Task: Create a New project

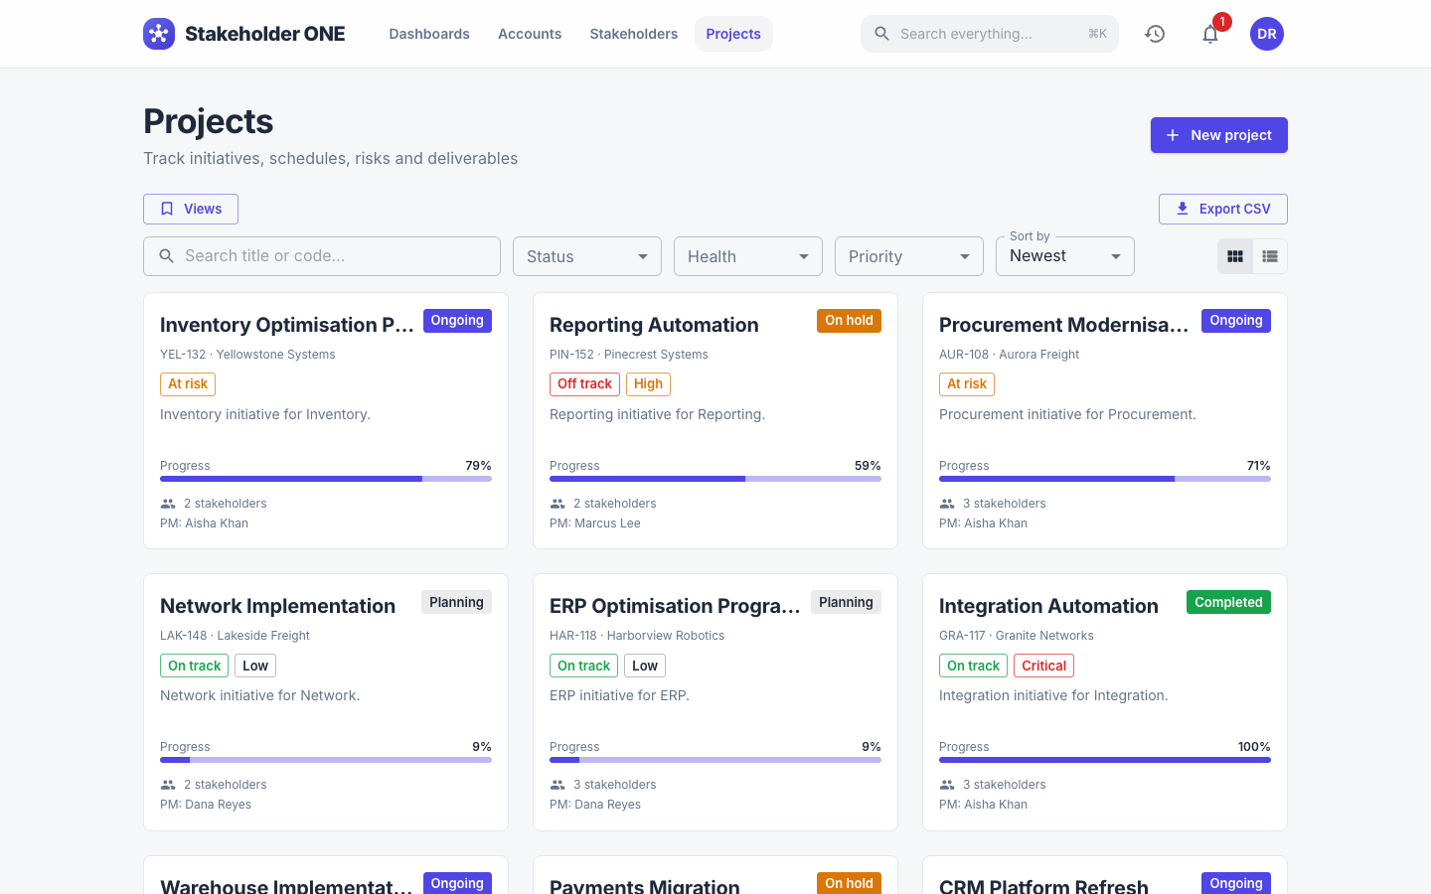Action: (1219, 135)
